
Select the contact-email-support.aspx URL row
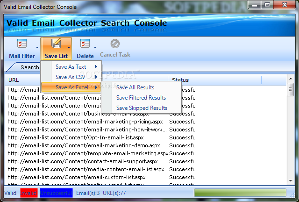(83, 161)
